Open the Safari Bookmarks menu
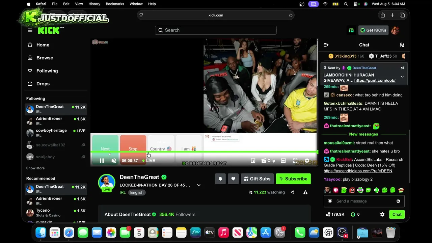 click(115, 4)
